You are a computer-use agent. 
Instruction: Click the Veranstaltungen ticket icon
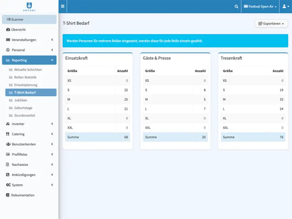point(8,40)
